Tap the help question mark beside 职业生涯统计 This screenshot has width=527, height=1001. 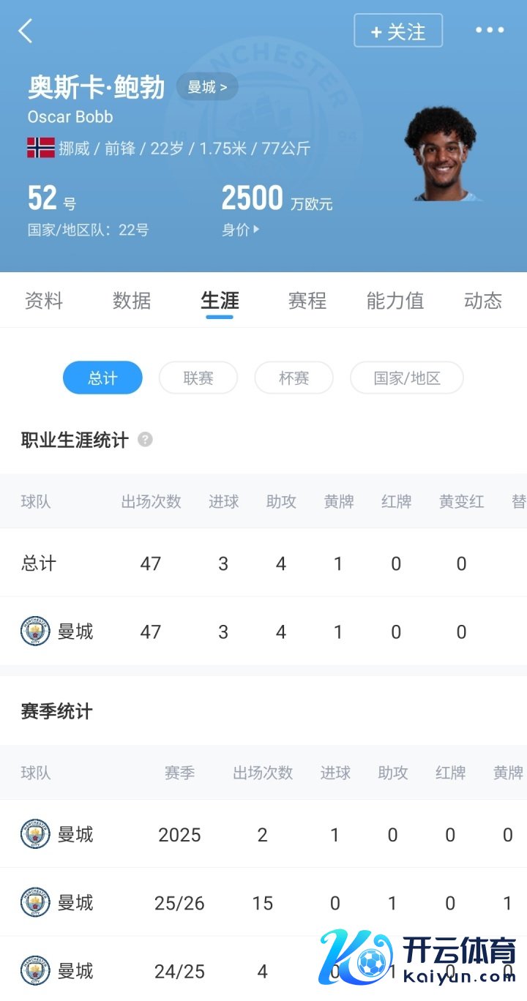pos(146,440)
